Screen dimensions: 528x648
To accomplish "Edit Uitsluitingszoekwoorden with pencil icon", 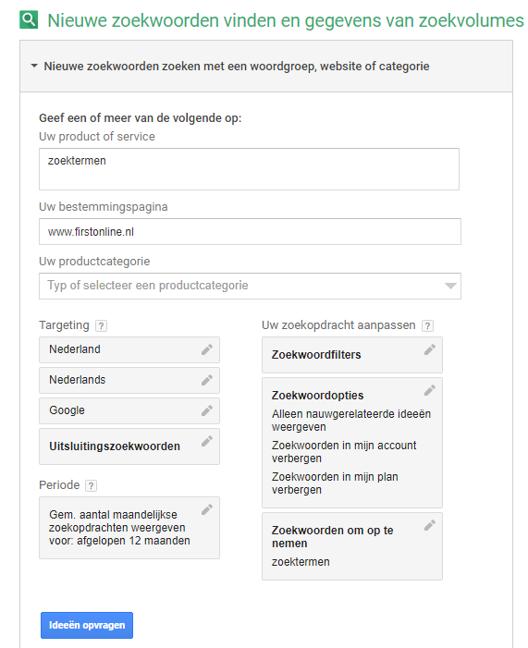I will pyautogui.click(x=207, y=441).
